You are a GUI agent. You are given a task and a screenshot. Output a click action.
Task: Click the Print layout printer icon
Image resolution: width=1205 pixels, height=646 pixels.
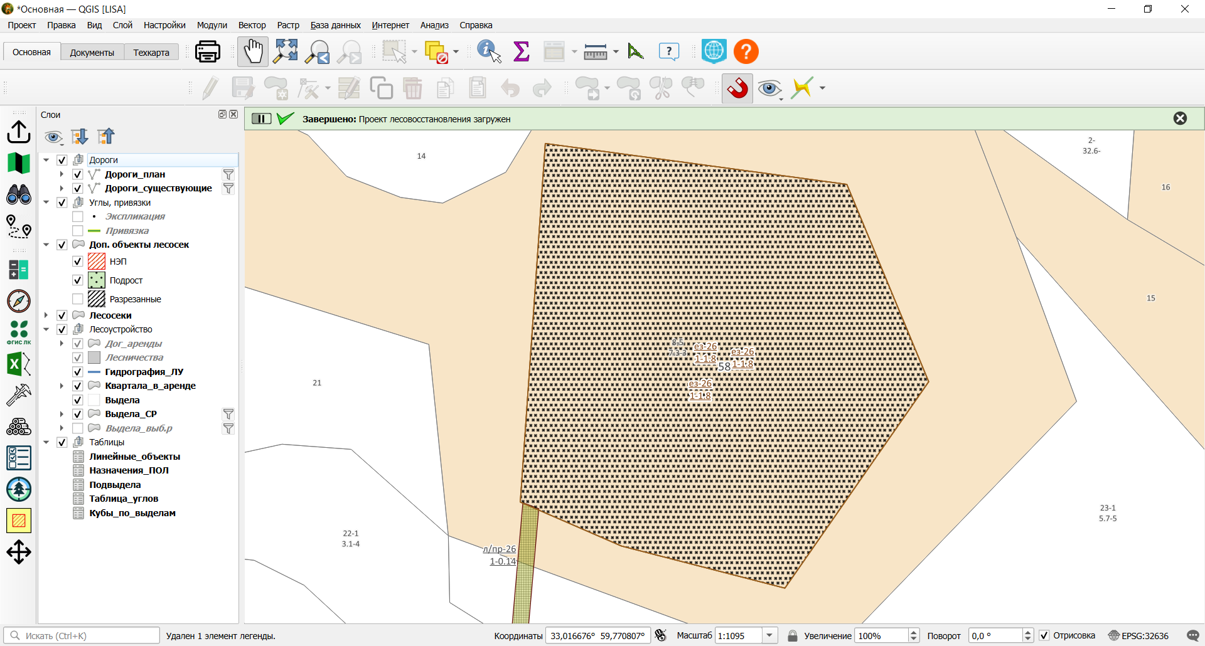pyautogui.click(x=208, y=52)
